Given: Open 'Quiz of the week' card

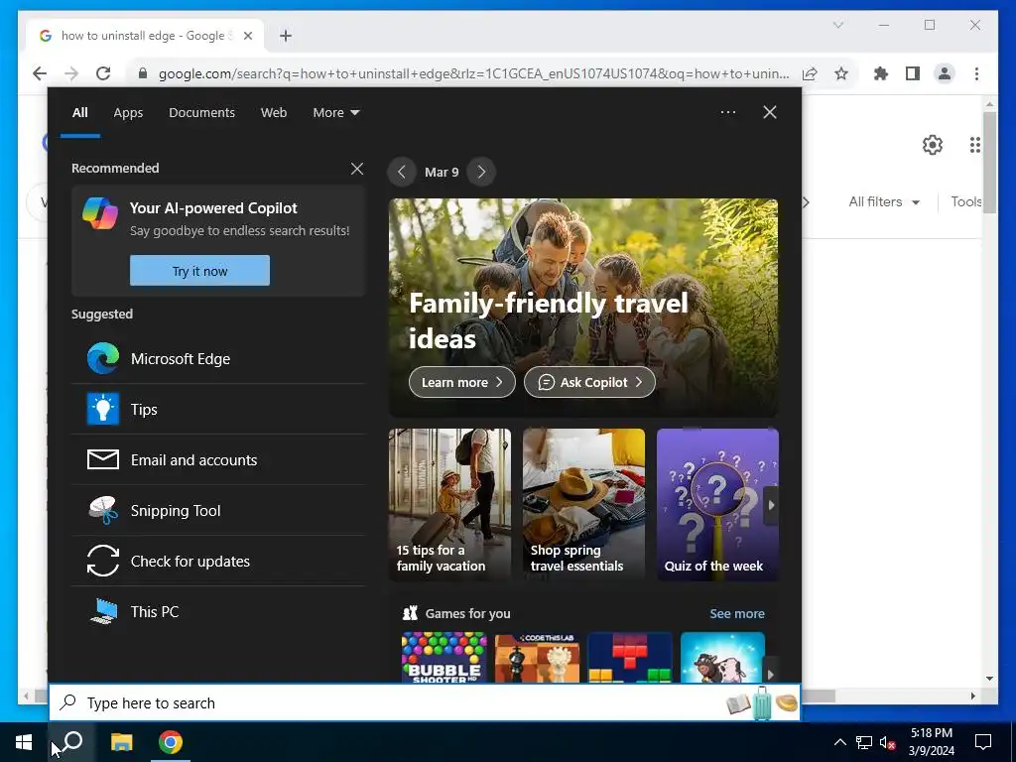Looking at the screenshot, I should tap(718, 504).
